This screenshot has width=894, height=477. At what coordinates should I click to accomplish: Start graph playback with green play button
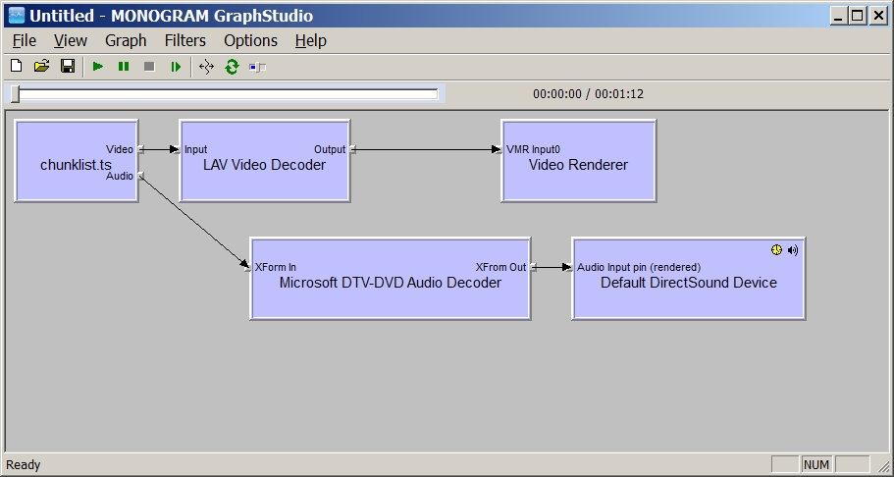[98, 67]
